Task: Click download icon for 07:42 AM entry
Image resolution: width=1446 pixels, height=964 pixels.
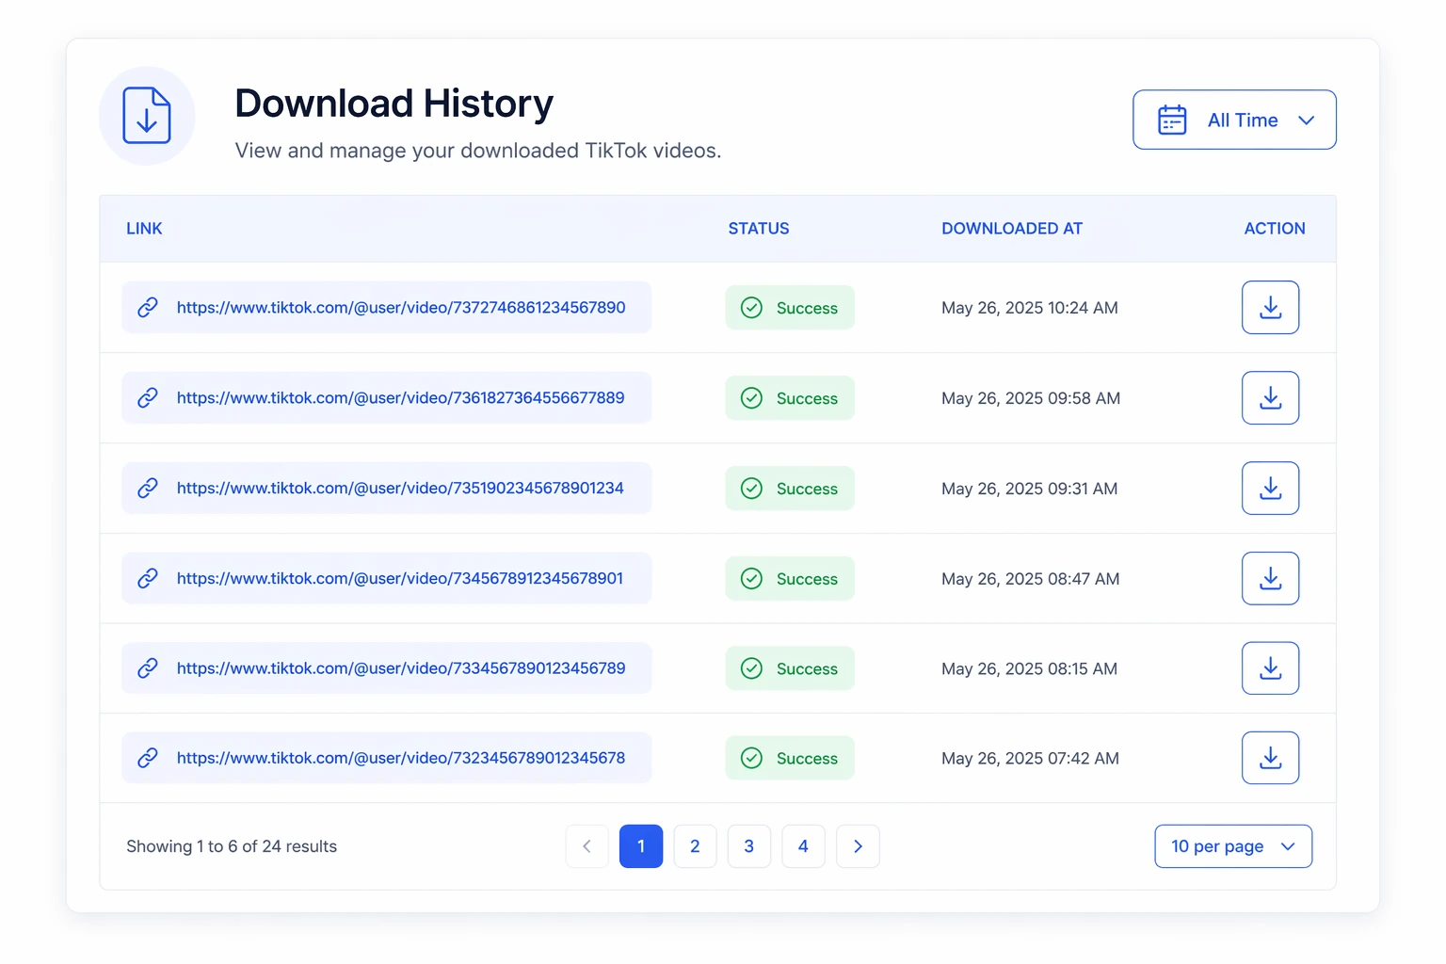Action: pyautogui.click(x=1270, y=758)
